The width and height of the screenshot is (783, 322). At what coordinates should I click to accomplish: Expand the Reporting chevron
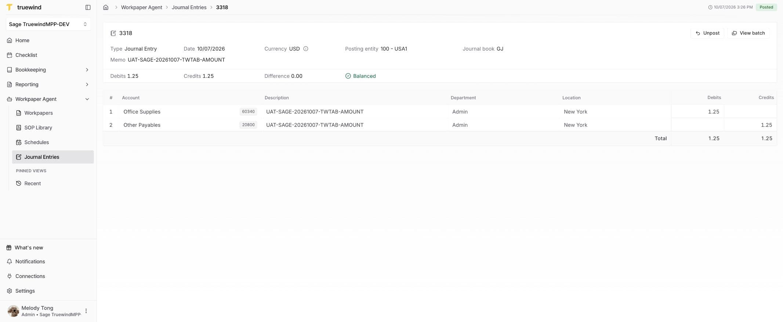tap(87, 84)
